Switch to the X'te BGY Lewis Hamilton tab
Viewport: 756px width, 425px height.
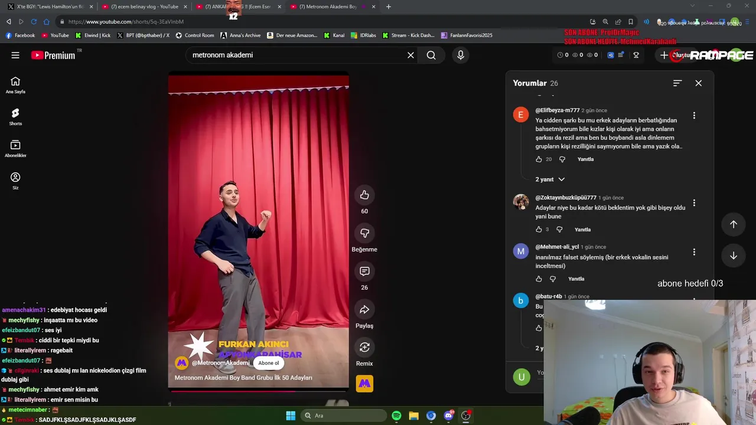pos(50,6)
